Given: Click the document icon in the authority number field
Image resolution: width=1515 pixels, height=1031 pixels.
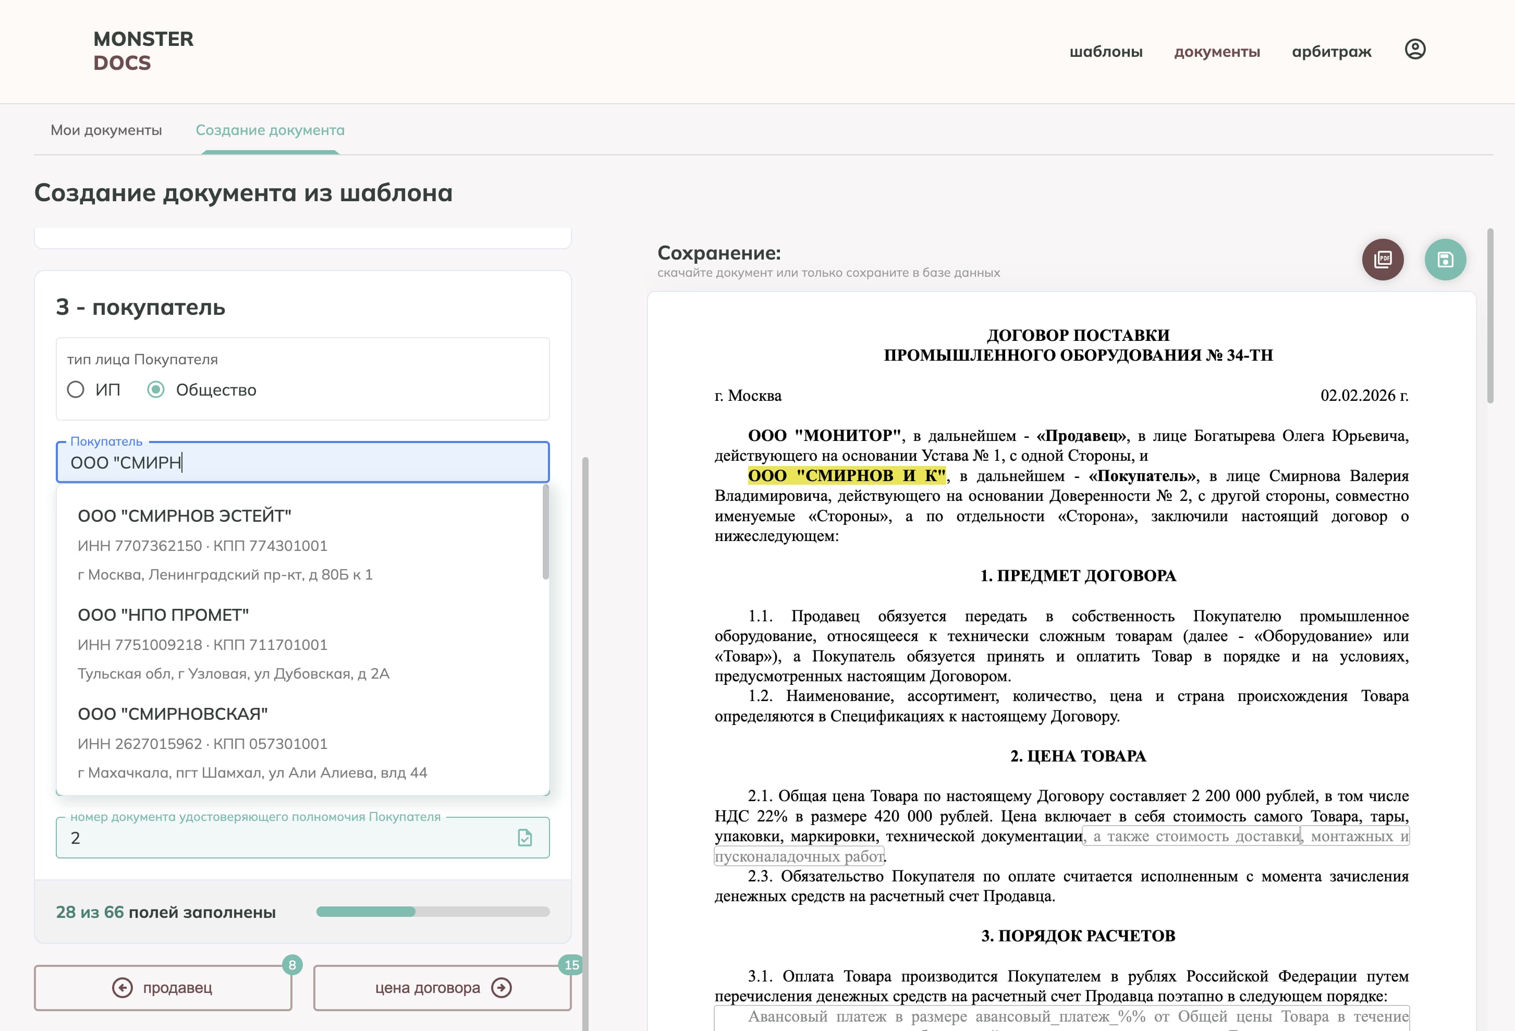Looking at the screenshot, I should click(525, 838).
